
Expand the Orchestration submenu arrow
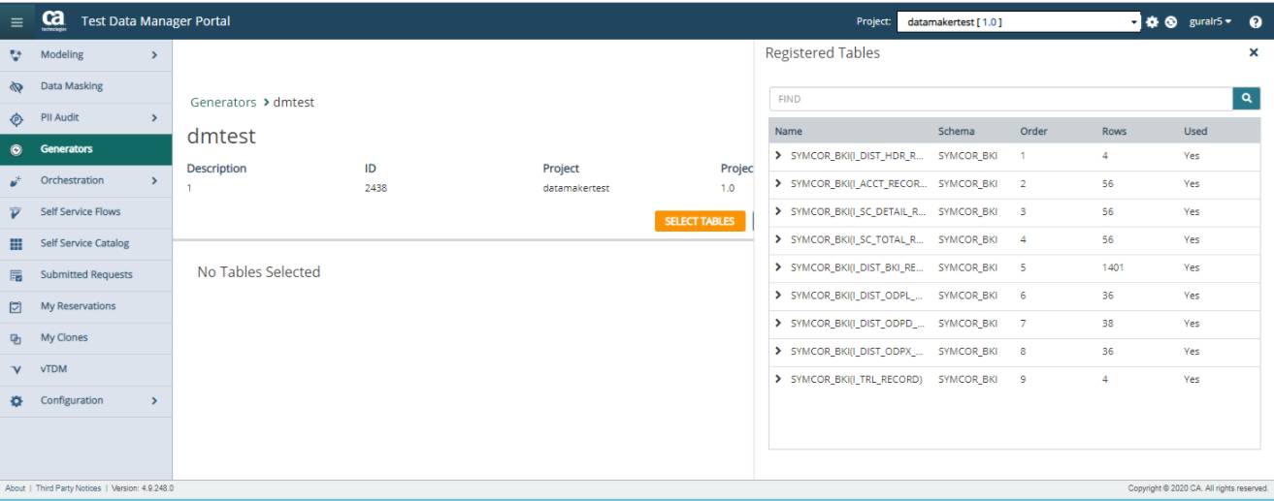[154, 180]
